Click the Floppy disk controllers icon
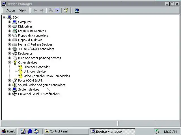 15,35
